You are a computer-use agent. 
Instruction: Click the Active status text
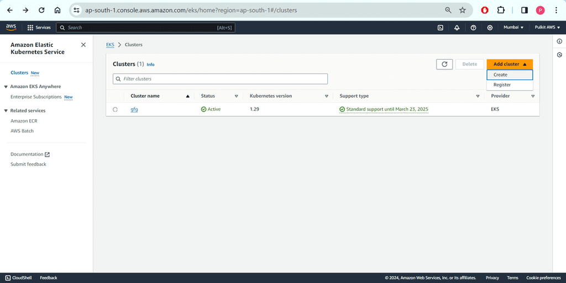click(x=214, y=109)
